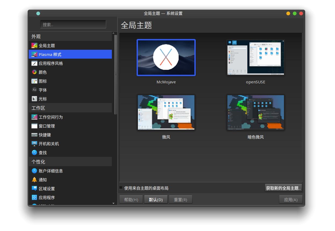Click the 开机和关机 monitor icon

tap(34, 144)
